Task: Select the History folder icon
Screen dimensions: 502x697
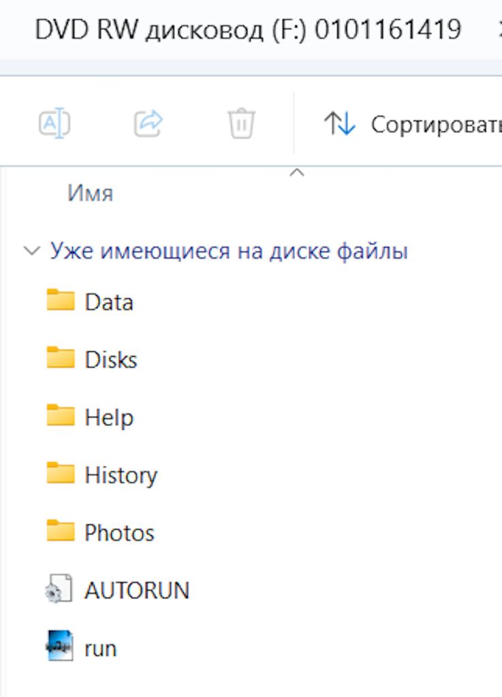Action: click(x=61, y=472)
